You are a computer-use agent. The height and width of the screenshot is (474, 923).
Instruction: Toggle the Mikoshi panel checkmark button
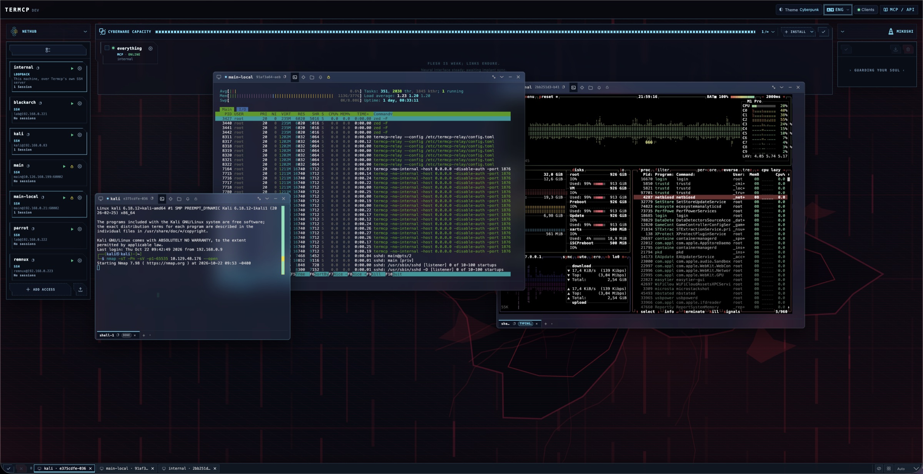(846, 49)
